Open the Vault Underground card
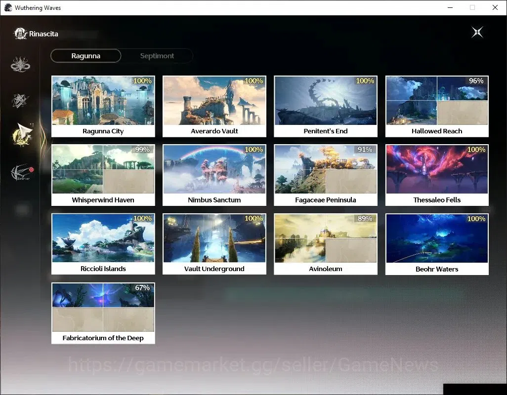This screenshot has width=507, height=395. coord(214,244)
